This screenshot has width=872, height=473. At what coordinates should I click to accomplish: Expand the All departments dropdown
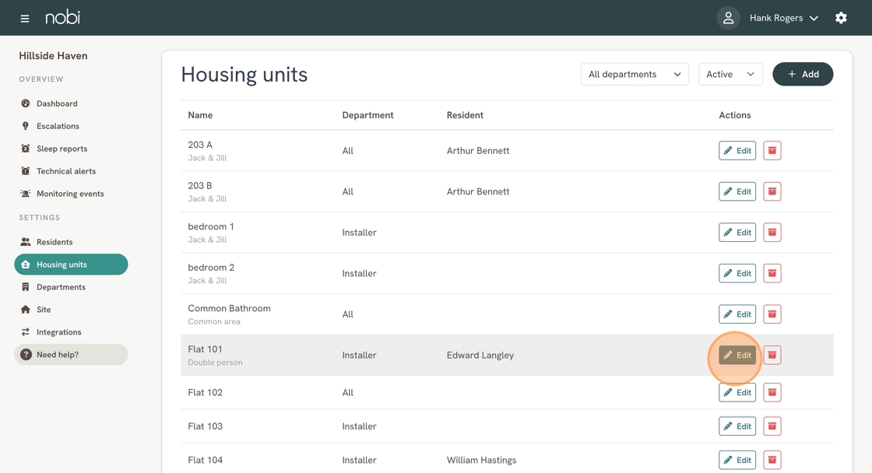pyautogui.click(x=635, y=75)
